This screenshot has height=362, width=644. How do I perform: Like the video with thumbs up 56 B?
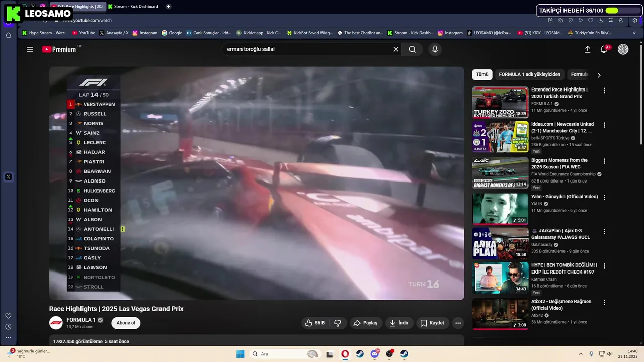click(315, 323)
